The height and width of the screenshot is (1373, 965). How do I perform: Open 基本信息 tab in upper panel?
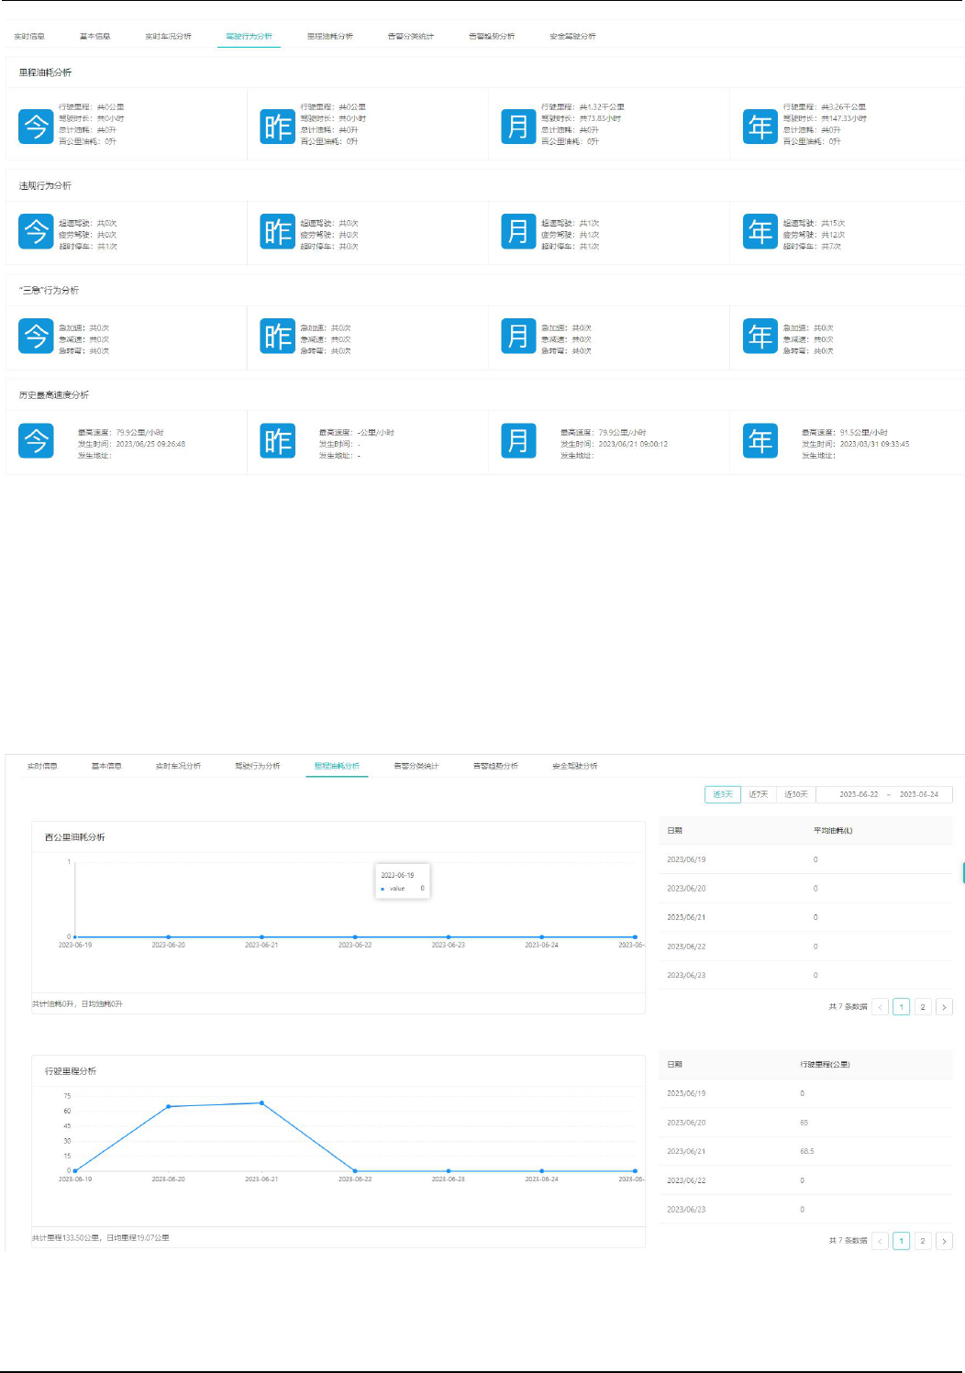tap(94, 37)
